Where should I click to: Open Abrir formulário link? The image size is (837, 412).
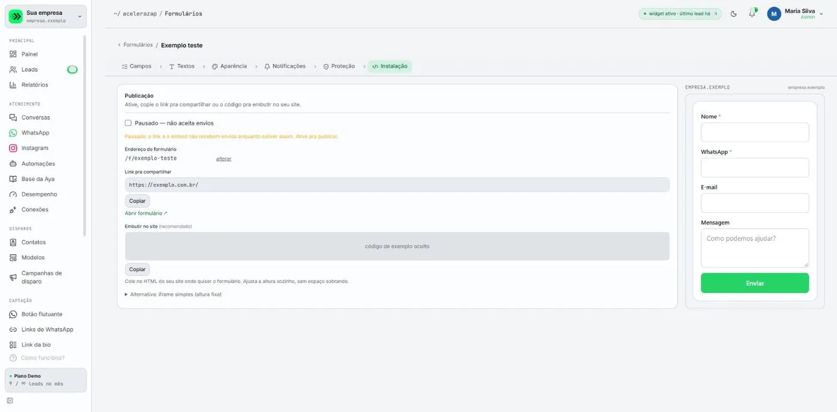146,213
